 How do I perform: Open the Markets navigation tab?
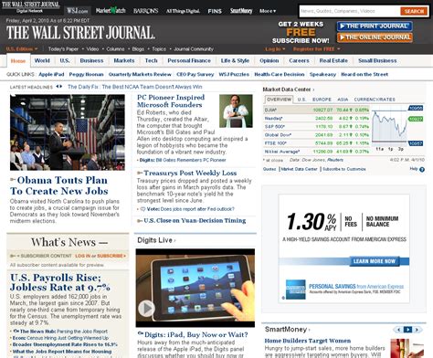pyautogui.click(x=124, y=60)
